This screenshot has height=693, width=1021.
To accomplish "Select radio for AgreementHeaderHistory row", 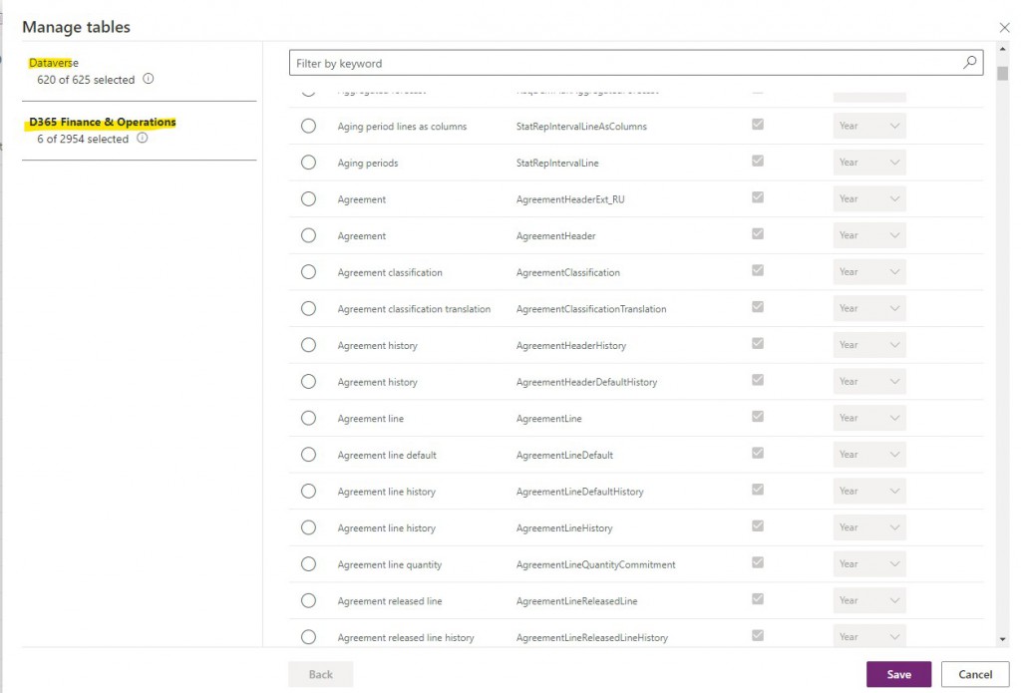I will [x=309, y=345].
